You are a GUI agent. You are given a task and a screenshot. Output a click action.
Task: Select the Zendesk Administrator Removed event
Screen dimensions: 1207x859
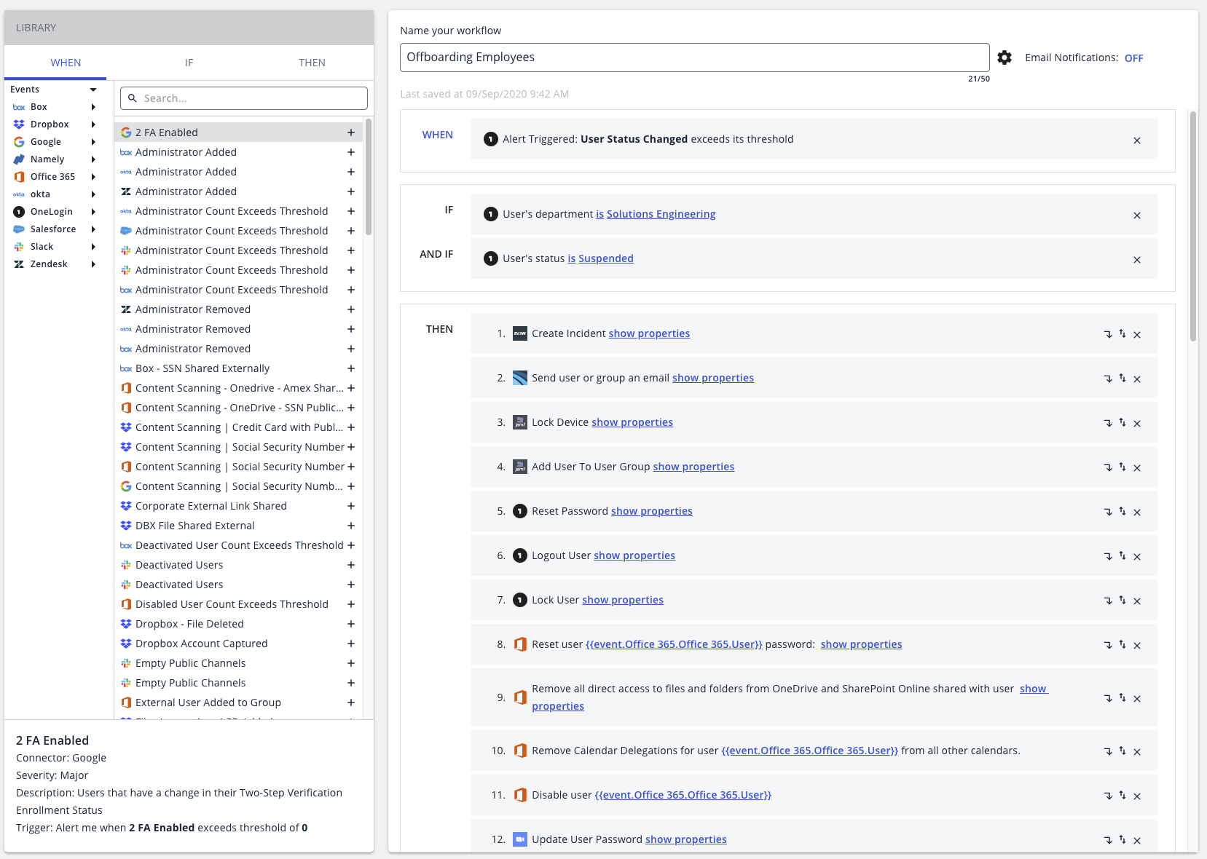coord(239,309)
